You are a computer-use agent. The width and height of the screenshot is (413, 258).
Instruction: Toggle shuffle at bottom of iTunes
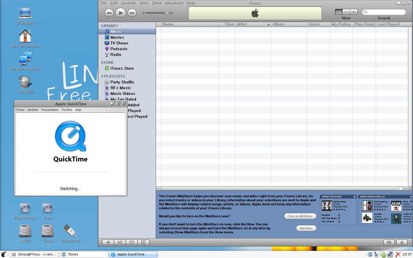click(120, 242)
